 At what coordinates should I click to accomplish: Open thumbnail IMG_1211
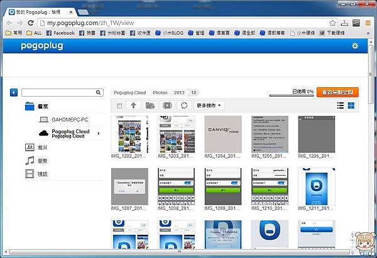tap(317, 186)
